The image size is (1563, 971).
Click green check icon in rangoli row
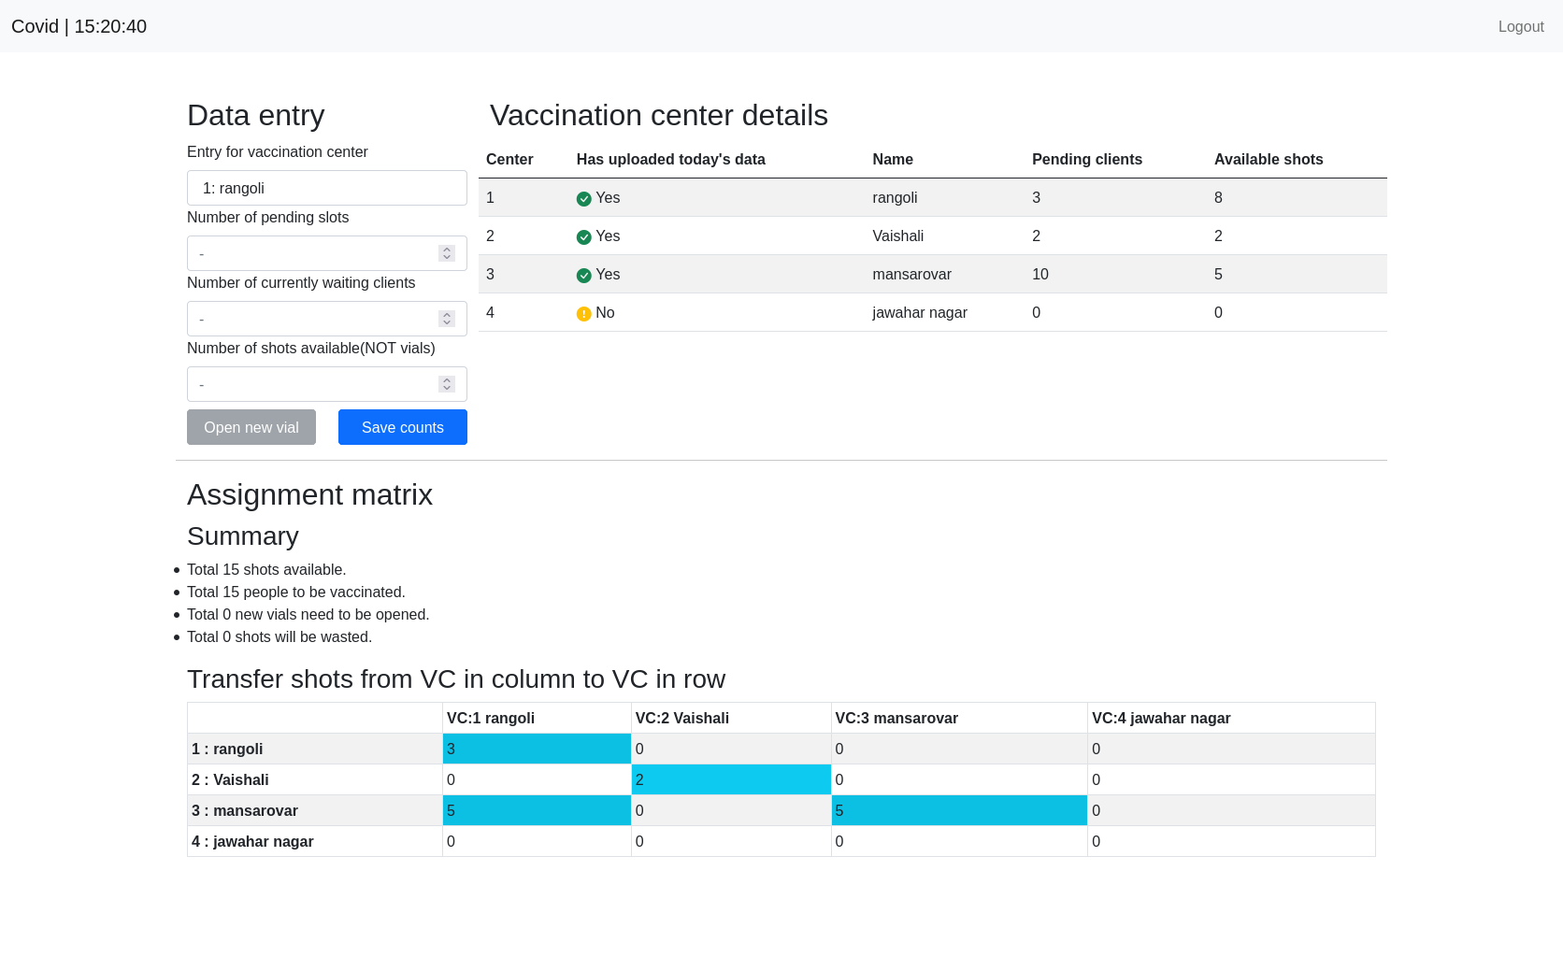point(583,198)
